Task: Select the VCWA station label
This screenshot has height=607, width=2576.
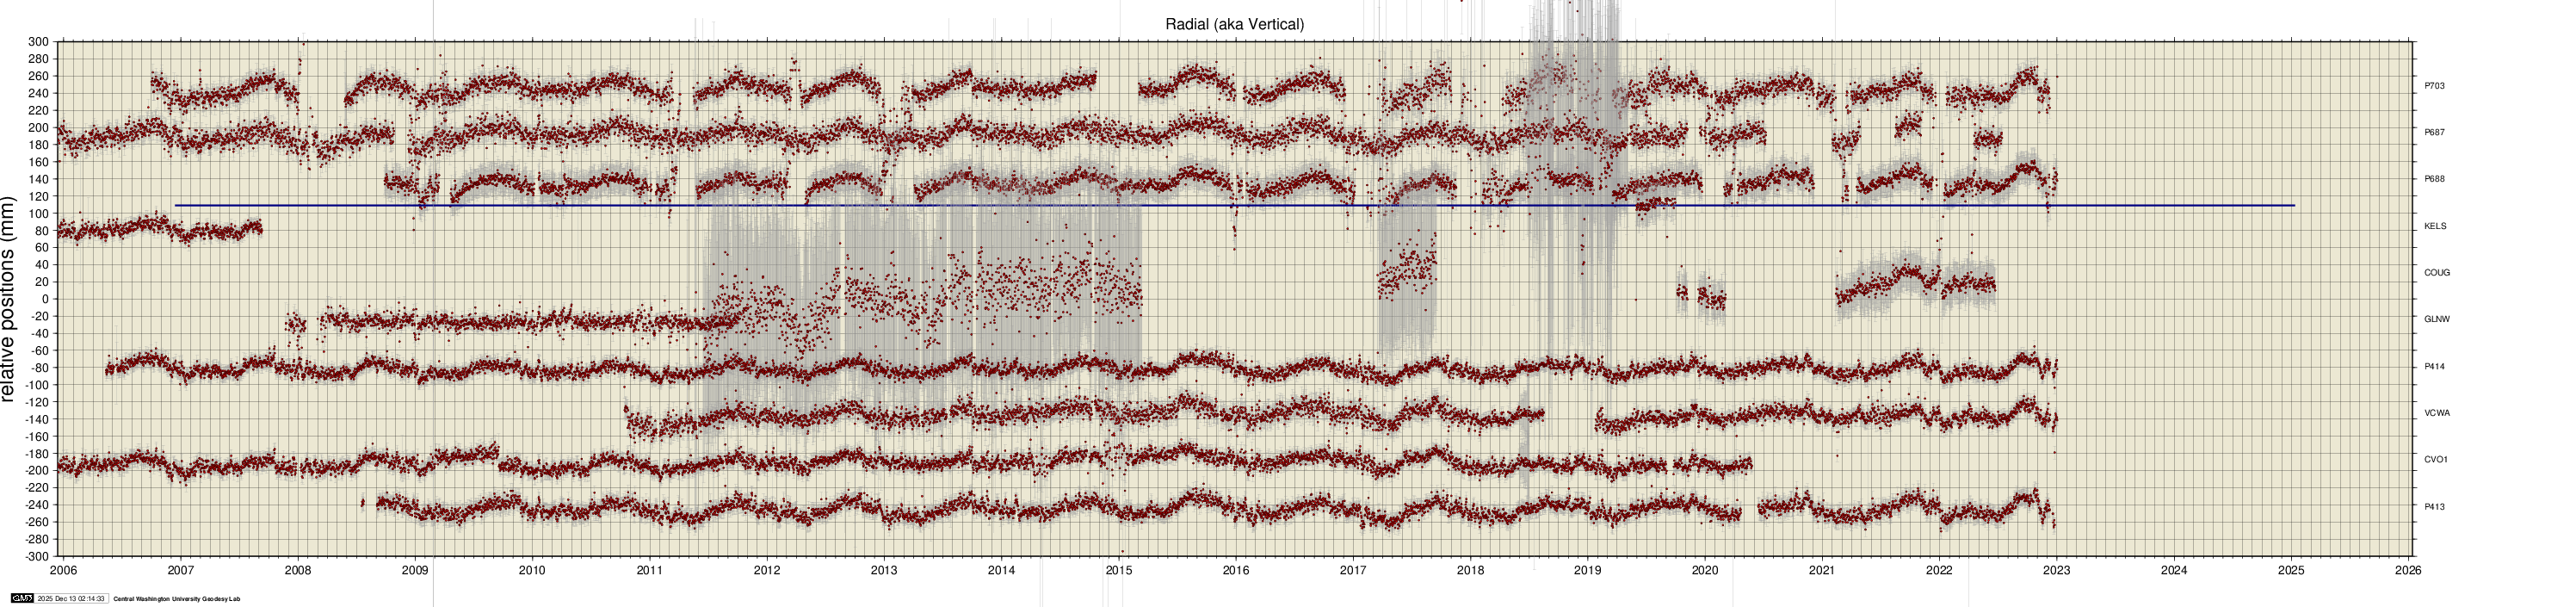Action: coord(2436,413)
